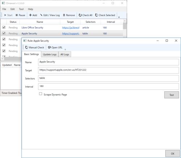Click the Updated column header in lower pane
The image size is (181, 158).
click(7, 65)
